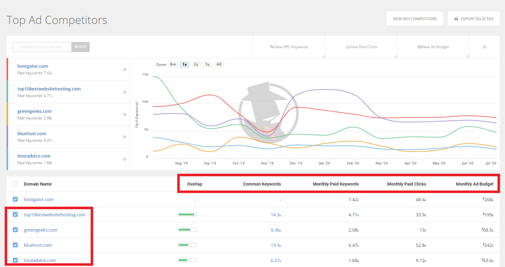Viewport: 505px width, 267px height.
Task: Click the Compare custom domain input field
Action: (42, 47)
